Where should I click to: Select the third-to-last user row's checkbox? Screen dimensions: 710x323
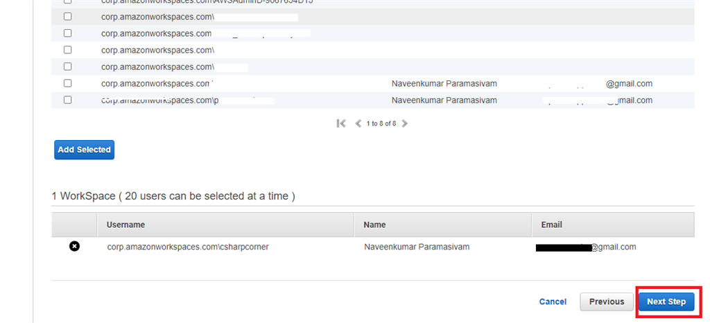67,67
